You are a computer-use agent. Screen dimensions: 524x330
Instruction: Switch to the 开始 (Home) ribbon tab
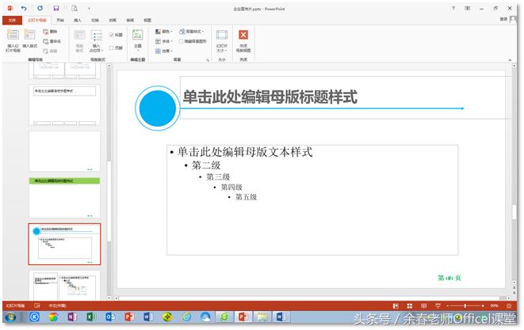(60, 21)
